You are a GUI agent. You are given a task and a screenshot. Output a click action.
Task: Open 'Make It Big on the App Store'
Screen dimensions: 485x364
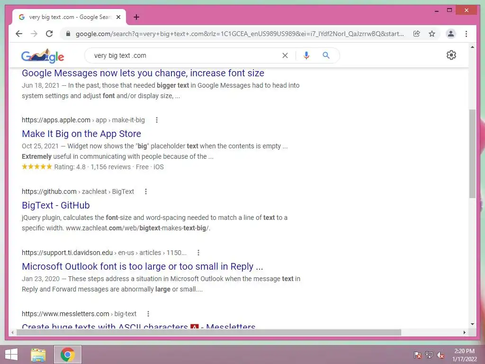pyautogui.click(x=81, y=134)
